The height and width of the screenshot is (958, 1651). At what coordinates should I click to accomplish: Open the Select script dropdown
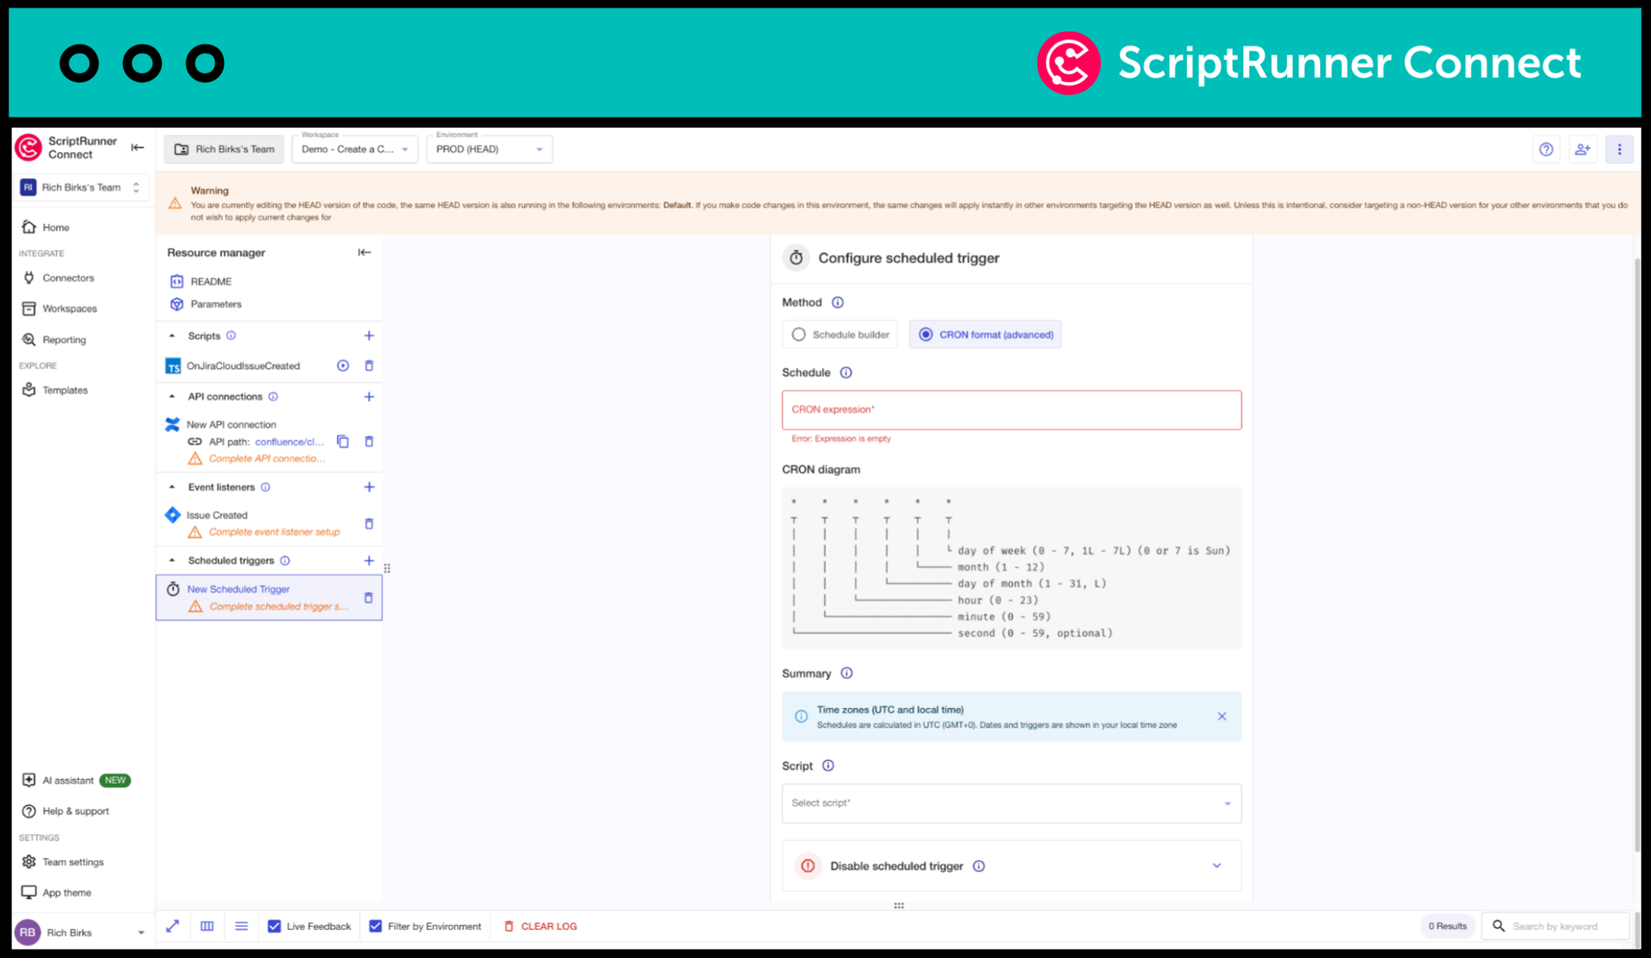pyautogui.click(x=1011, y=804)
